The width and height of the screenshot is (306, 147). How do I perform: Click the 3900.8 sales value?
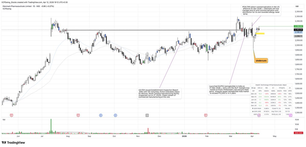click(x=273, y=94)
